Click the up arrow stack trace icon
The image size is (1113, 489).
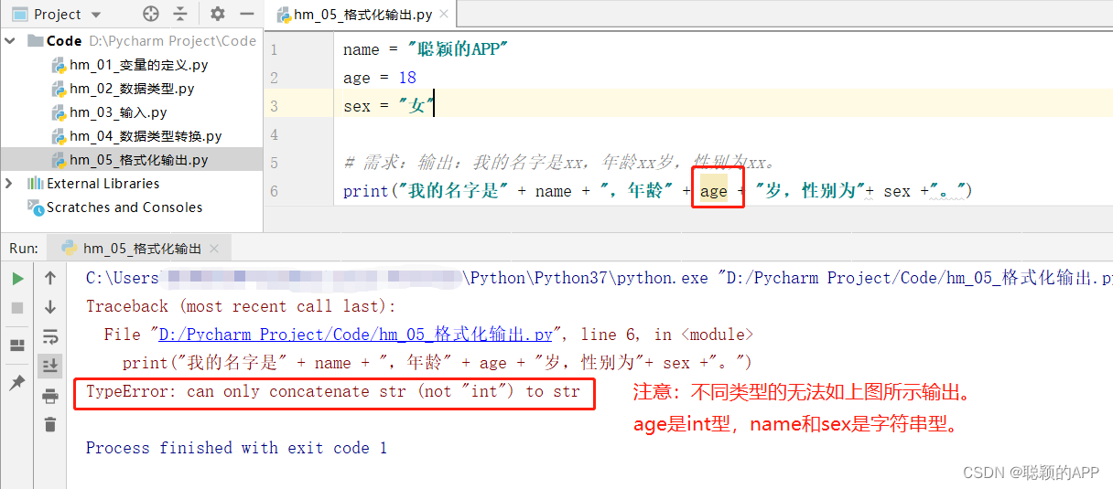[49, 278]
